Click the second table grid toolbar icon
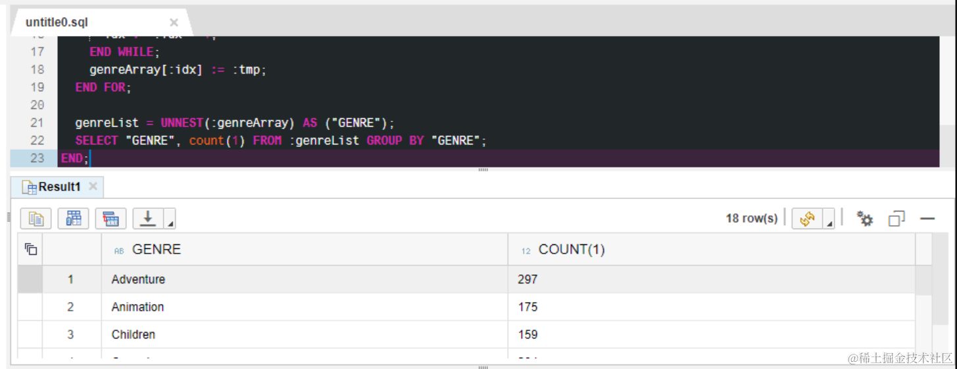957x369 pixels. coord(74,219)
